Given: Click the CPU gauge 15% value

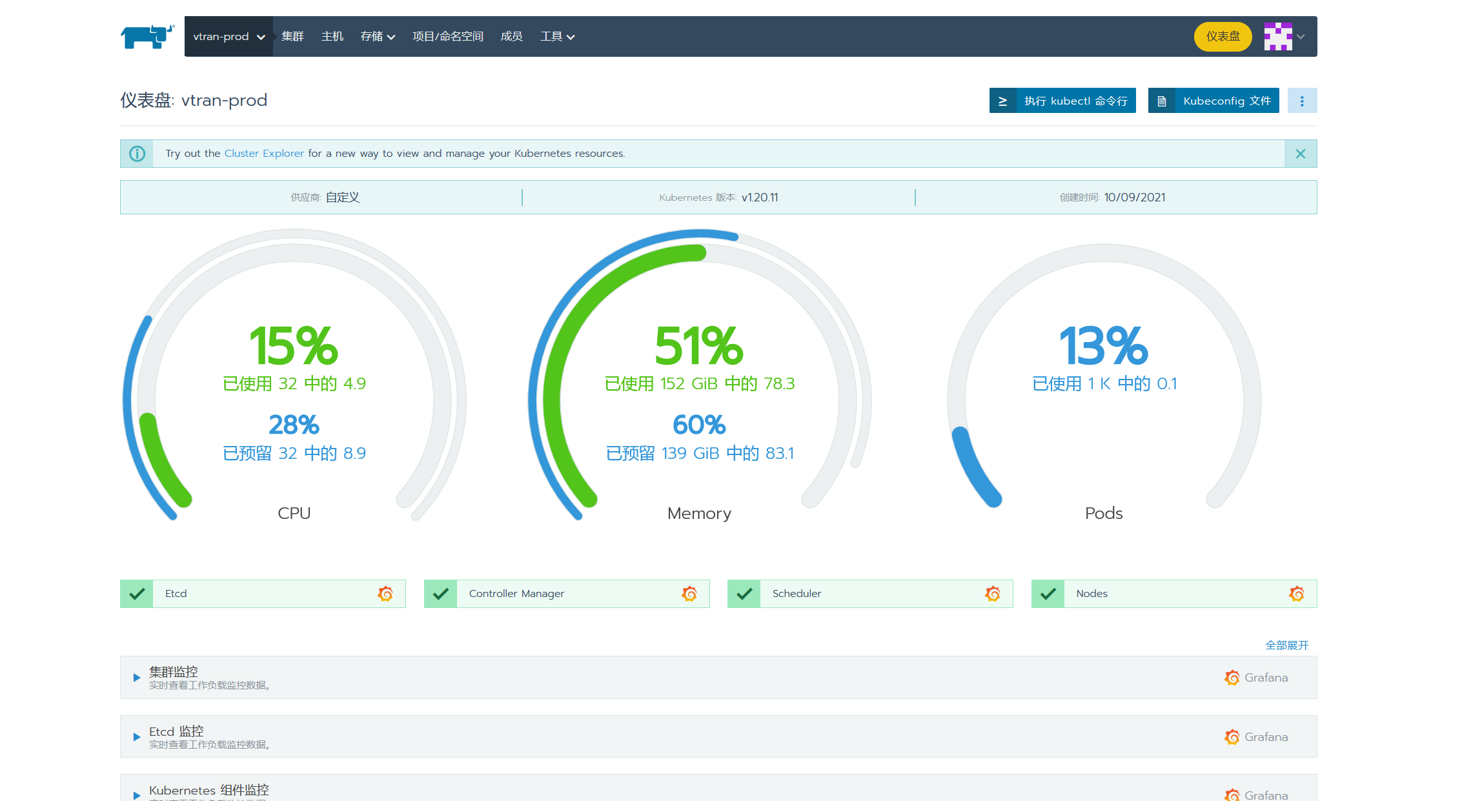Looking at the screenshot, I should click(294, 346).
